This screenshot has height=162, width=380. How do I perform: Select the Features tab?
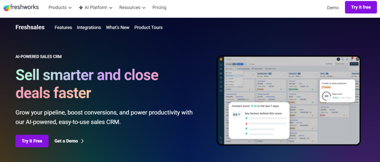click(63, 27)
